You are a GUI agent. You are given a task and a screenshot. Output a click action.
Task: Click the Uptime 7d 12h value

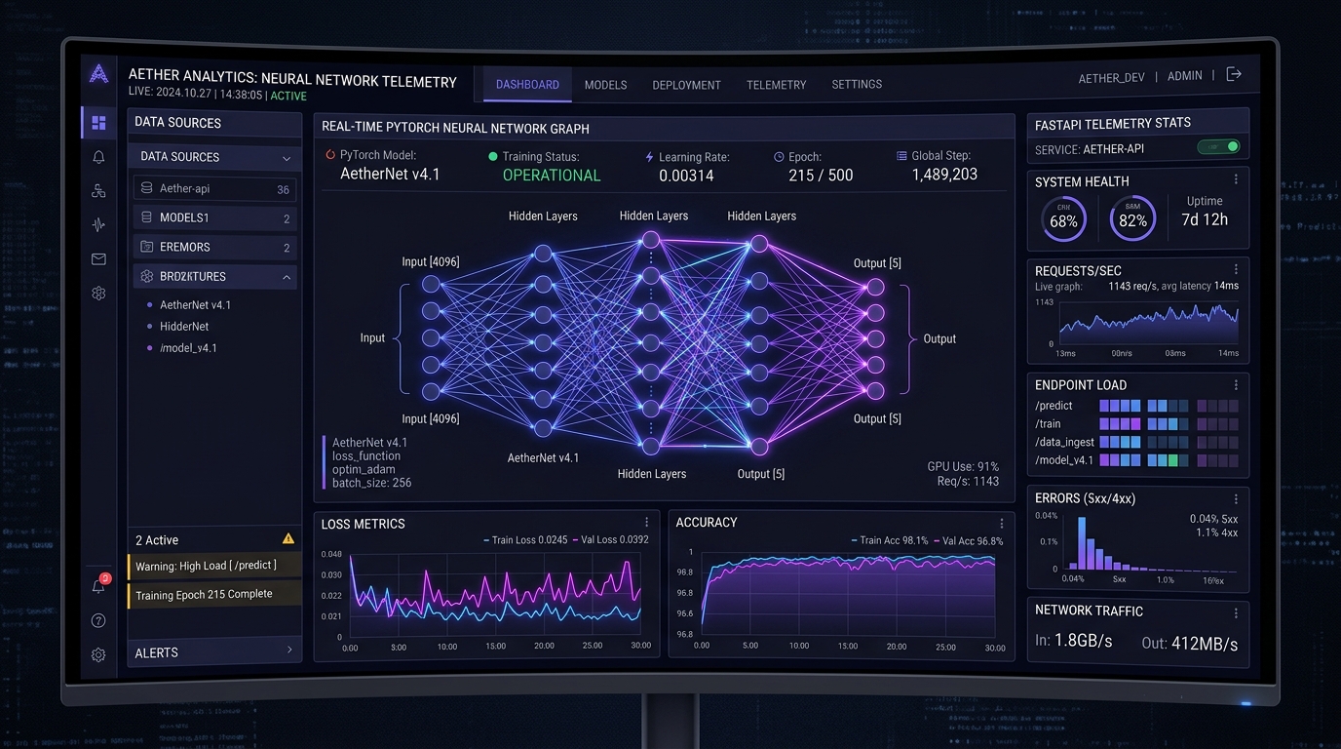point(1205,219)
